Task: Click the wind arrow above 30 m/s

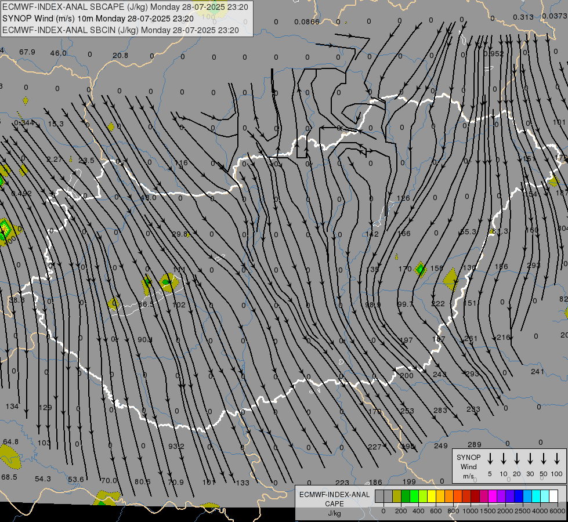Action: [530, 459]
